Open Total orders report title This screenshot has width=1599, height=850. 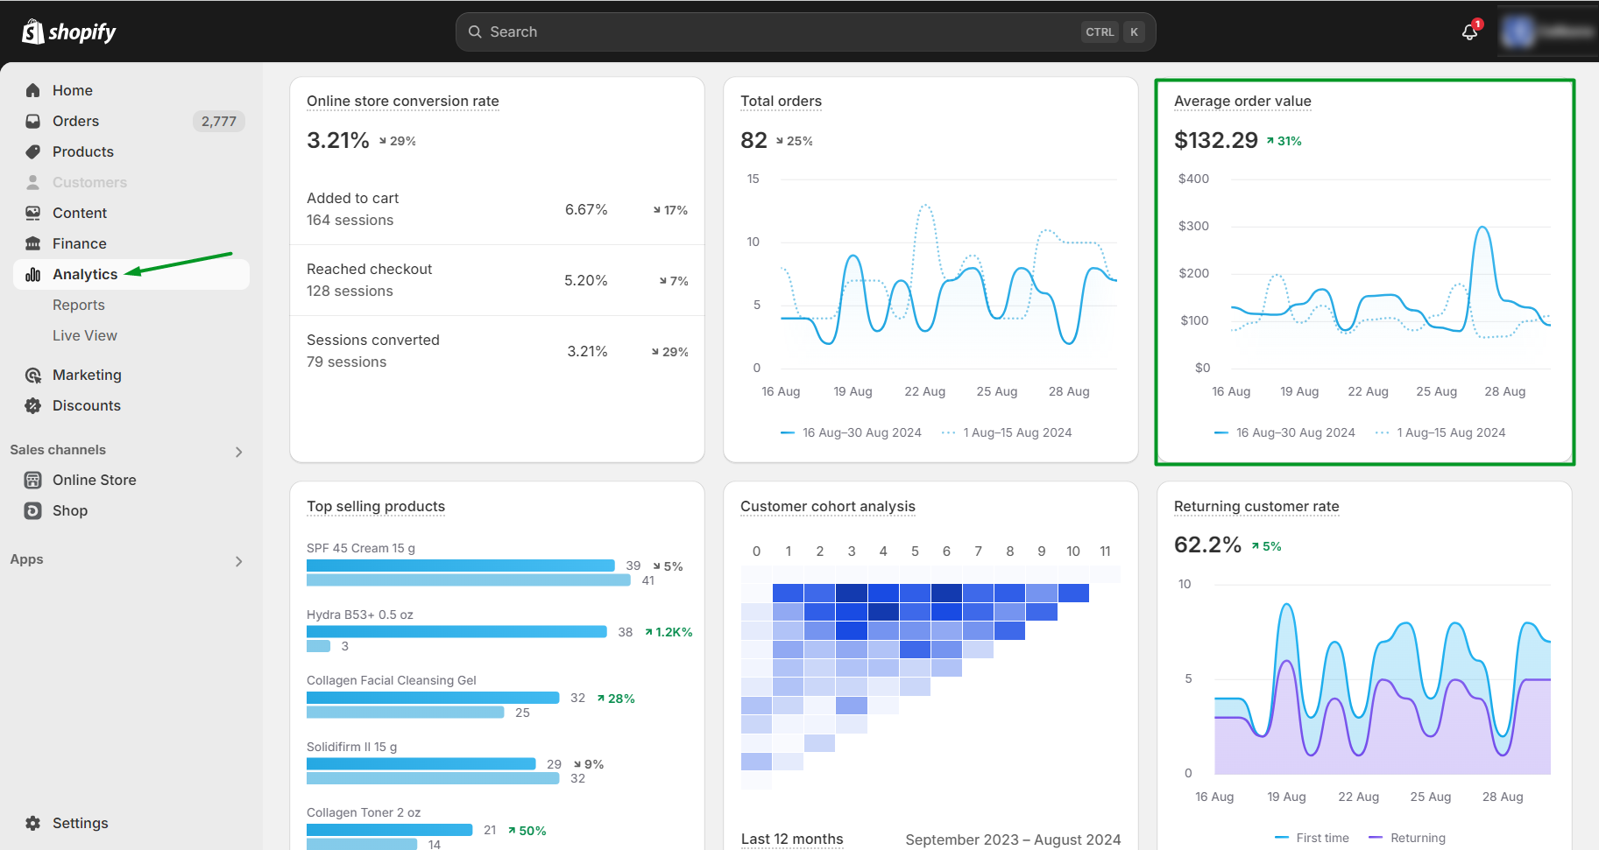tap(781, 101)
